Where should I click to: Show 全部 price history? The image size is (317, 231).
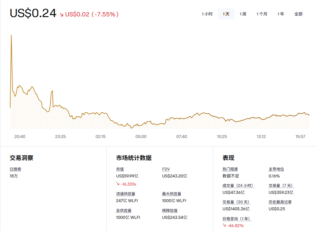point(298,14)
